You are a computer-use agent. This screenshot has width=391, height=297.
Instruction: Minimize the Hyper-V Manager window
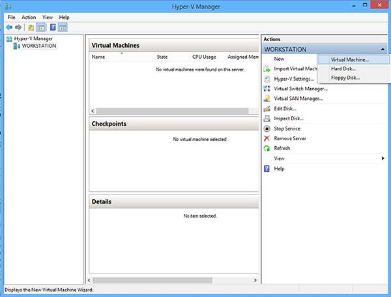click(354, 5)
